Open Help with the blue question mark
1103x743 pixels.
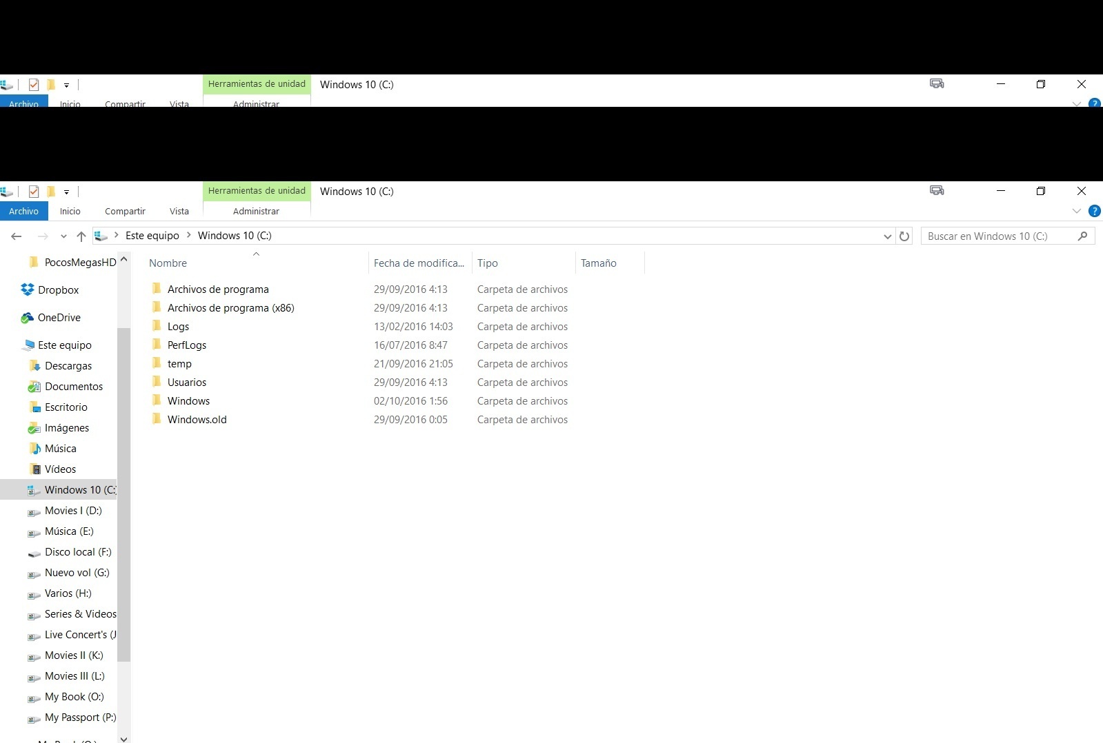[x=1094, y=211]
